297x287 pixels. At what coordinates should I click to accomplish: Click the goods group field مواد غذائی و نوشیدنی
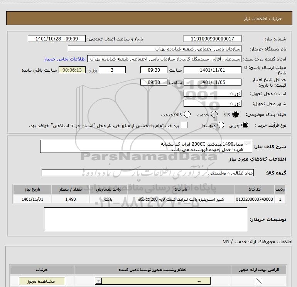148,173
